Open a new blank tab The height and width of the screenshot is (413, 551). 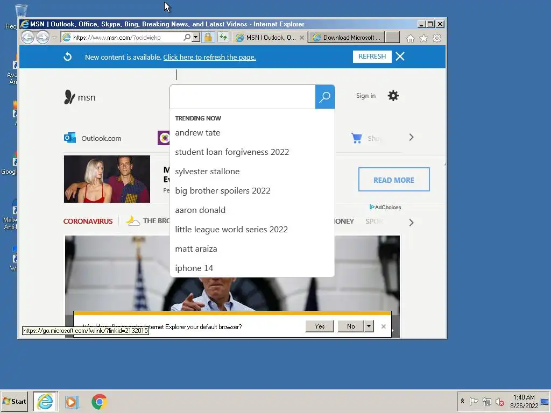coord(392,37)
